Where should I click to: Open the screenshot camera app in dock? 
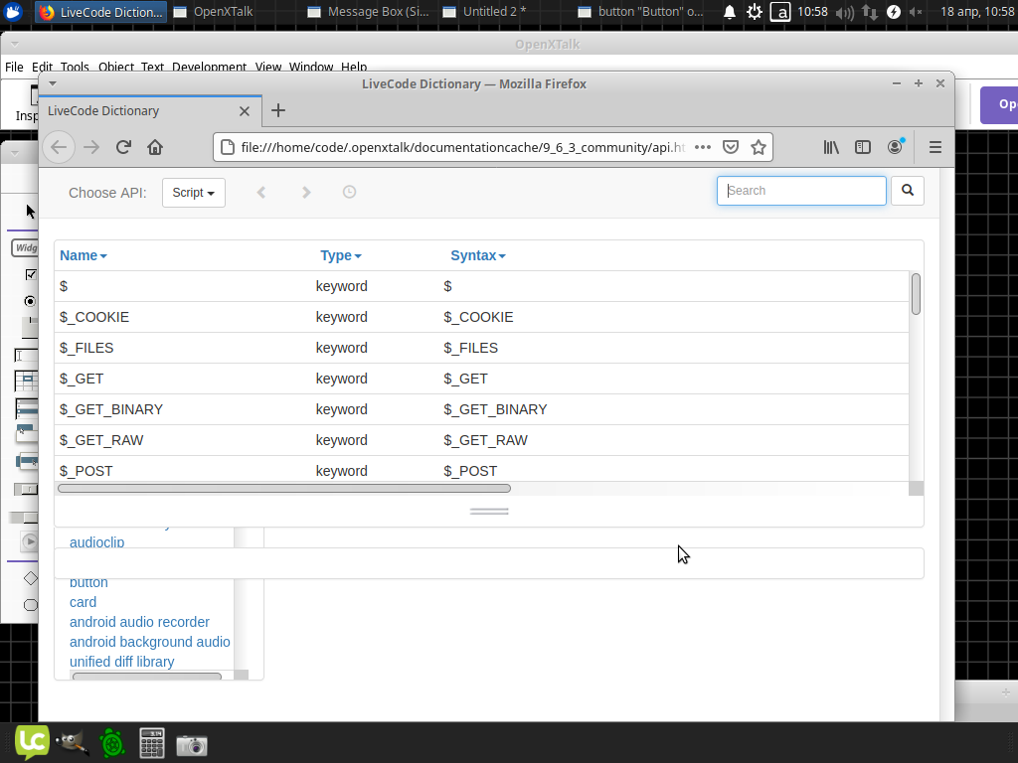pos(192,745)
